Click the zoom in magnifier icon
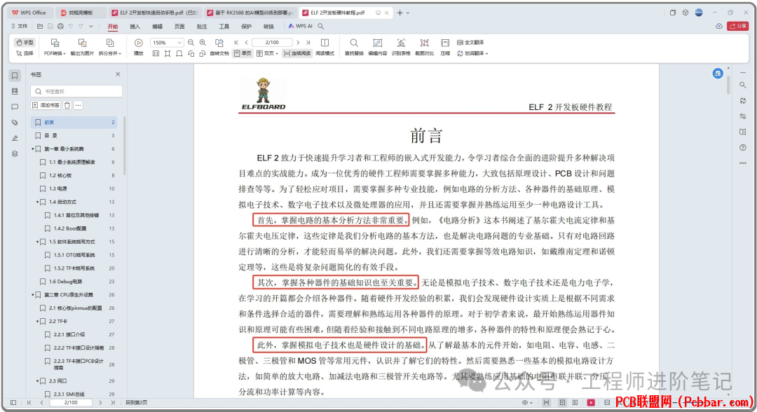Viewport: 757px width, 412px height. click(203, 43)
